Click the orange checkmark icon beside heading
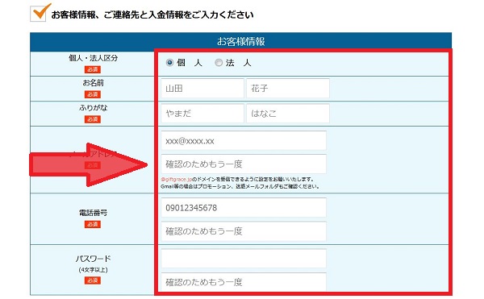The width and height of the screenshot is (484, 299). tap(40, 12)
